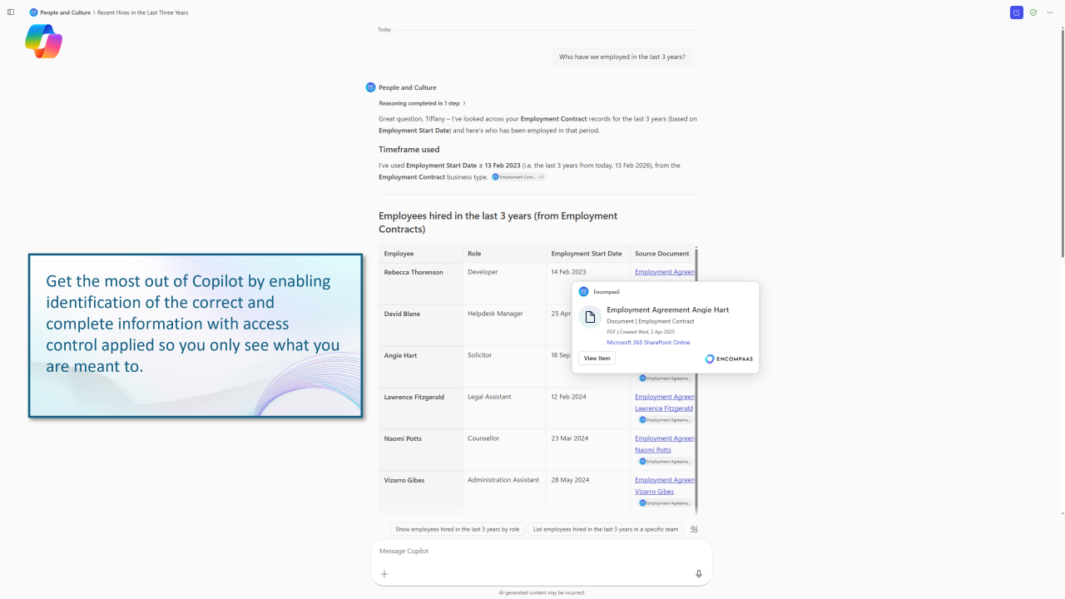Select the Angie Hart employee cell
The width and height of the screenshot is (1065, 599).
421,367
